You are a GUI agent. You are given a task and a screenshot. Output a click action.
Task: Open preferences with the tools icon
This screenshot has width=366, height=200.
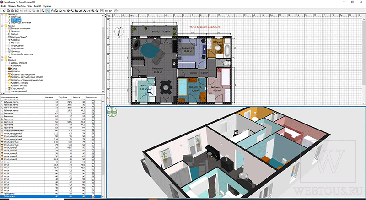click(x=16, y=11)
